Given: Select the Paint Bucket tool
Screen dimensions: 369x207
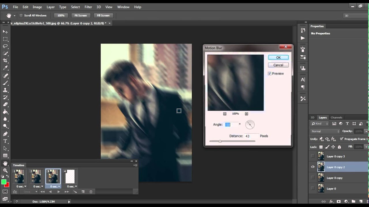Looking at the screenshot, I should [5, 112].
